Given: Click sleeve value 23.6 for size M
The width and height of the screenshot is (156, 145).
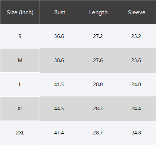Looking at the screenshot, I should (x=136, y=60).
